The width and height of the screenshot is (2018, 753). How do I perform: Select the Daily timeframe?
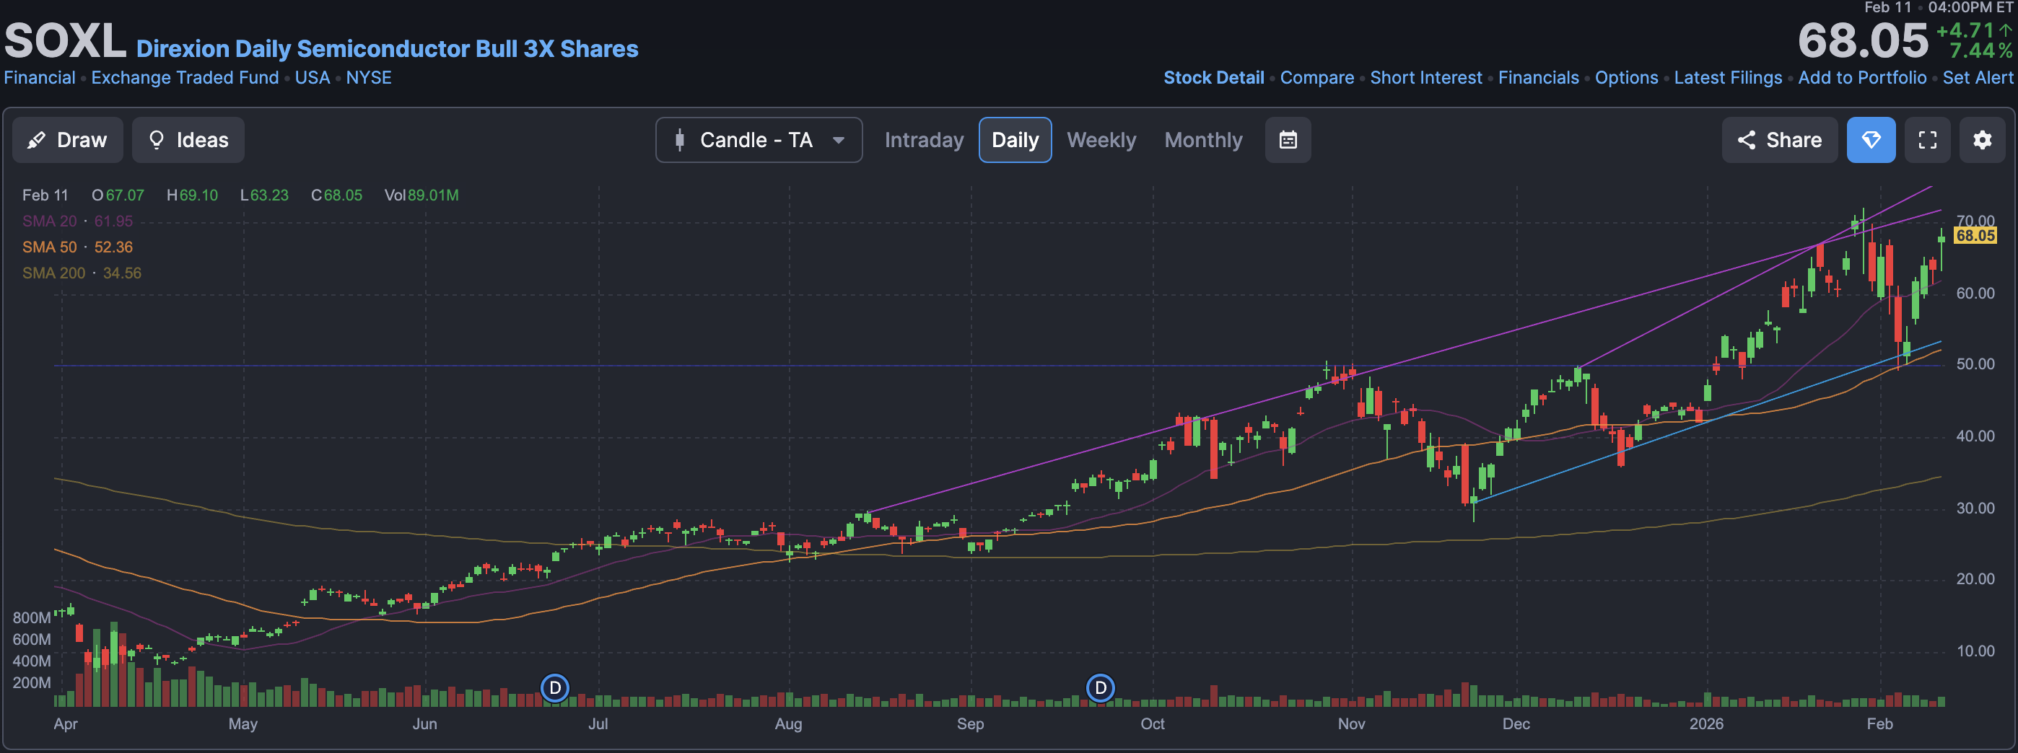tap(1015, 140)
